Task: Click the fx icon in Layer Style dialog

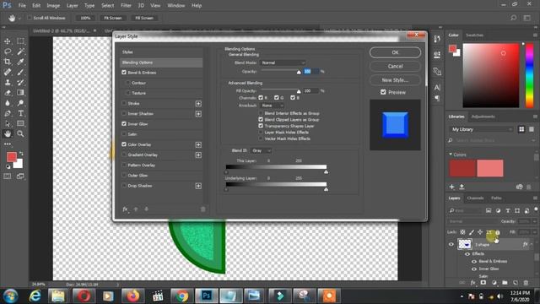Action: (x=126, y=209)
